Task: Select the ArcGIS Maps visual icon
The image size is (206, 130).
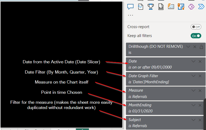Action: coord(181,7)
